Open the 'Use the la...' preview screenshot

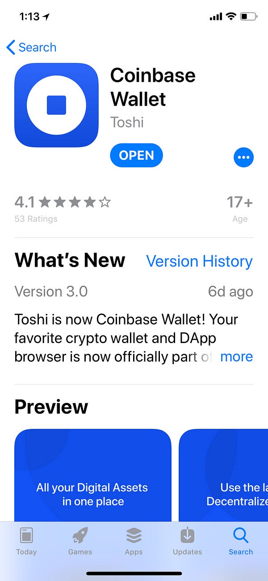click(223, 475)
